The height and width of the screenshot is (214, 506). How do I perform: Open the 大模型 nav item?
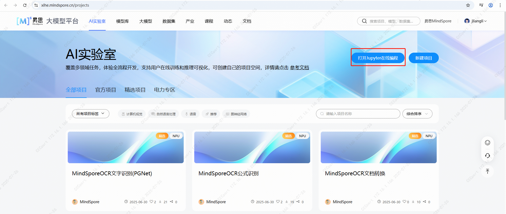coord(146,21)
